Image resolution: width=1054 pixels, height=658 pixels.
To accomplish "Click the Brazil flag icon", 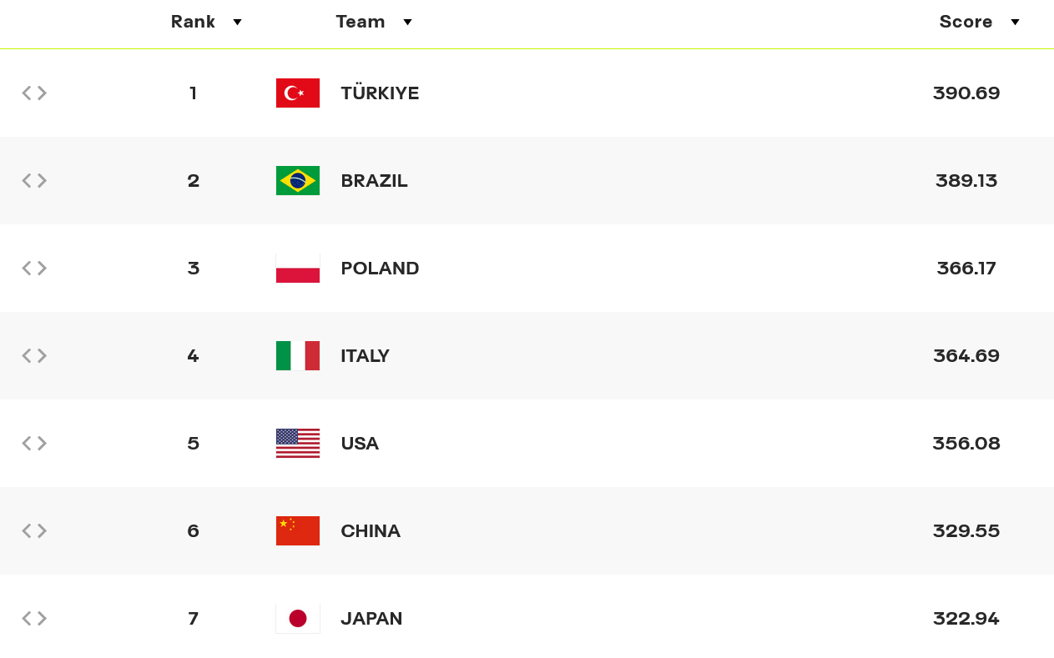I will coord(298,180).
